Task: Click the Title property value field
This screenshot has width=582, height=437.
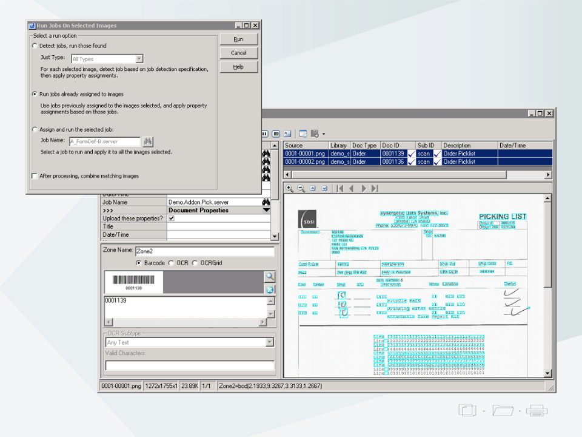Action: pyautogui.click(x=218, y=226)
